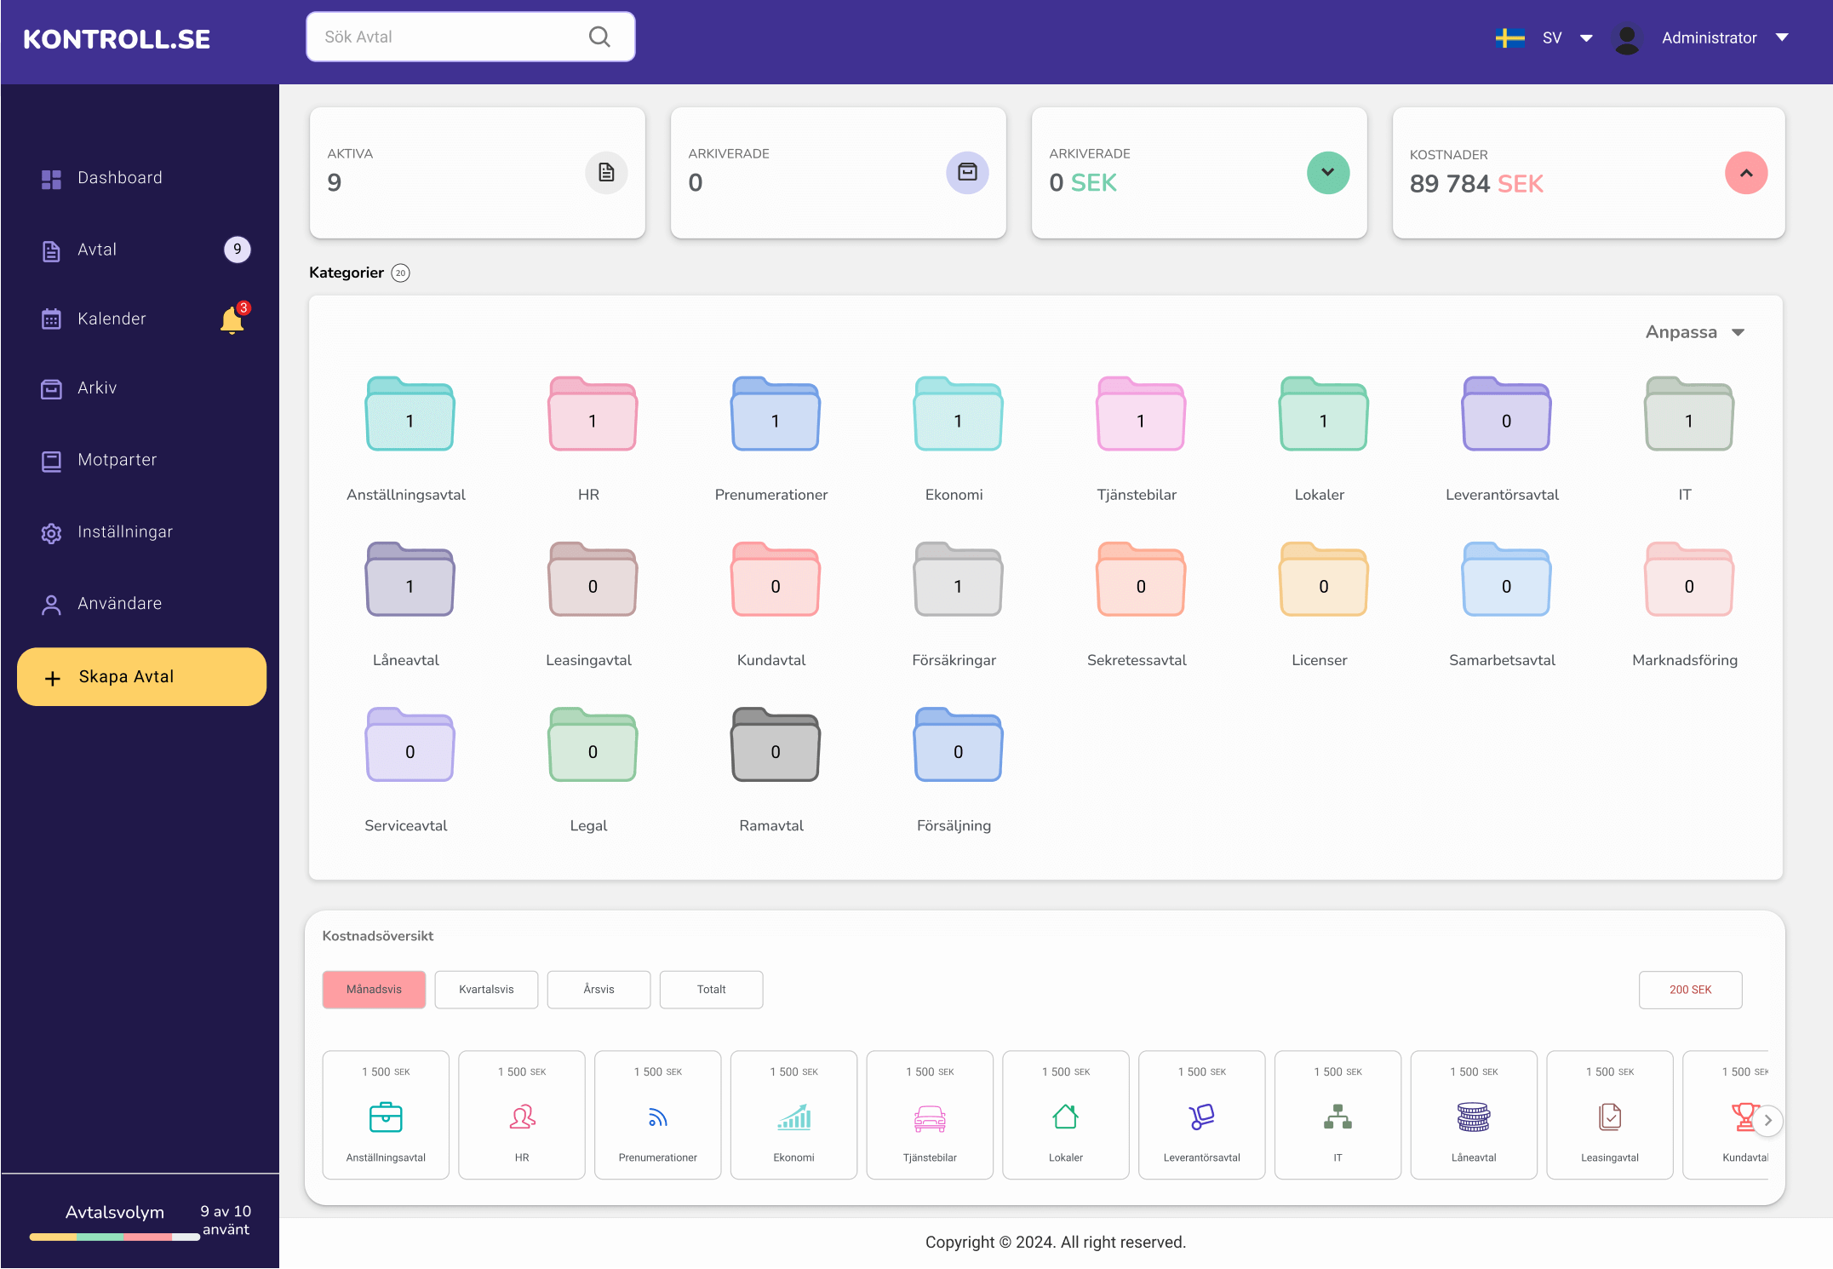Open the Försäkringar folder
The height and width of the screenshot is (1269, 1833).
pyautogui.click(x=958, y=579)
